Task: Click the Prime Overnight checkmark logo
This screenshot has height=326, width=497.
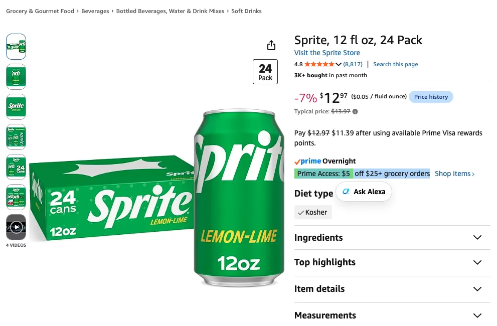Action: 297,161
